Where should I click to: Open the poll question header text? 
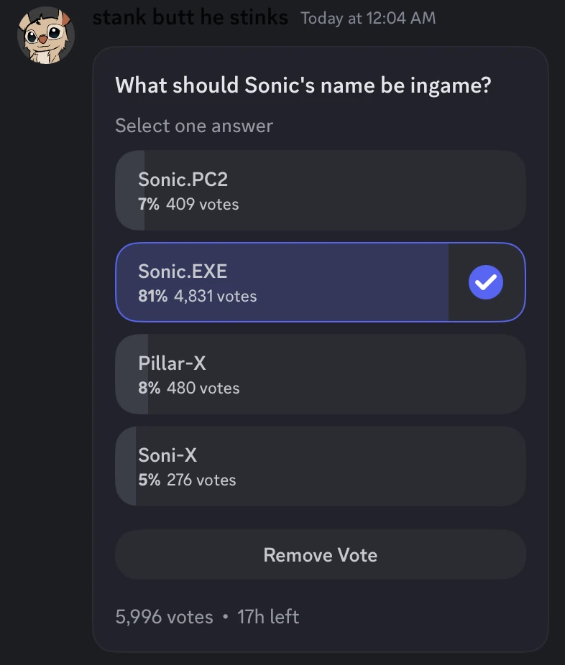tap(303, 85)
